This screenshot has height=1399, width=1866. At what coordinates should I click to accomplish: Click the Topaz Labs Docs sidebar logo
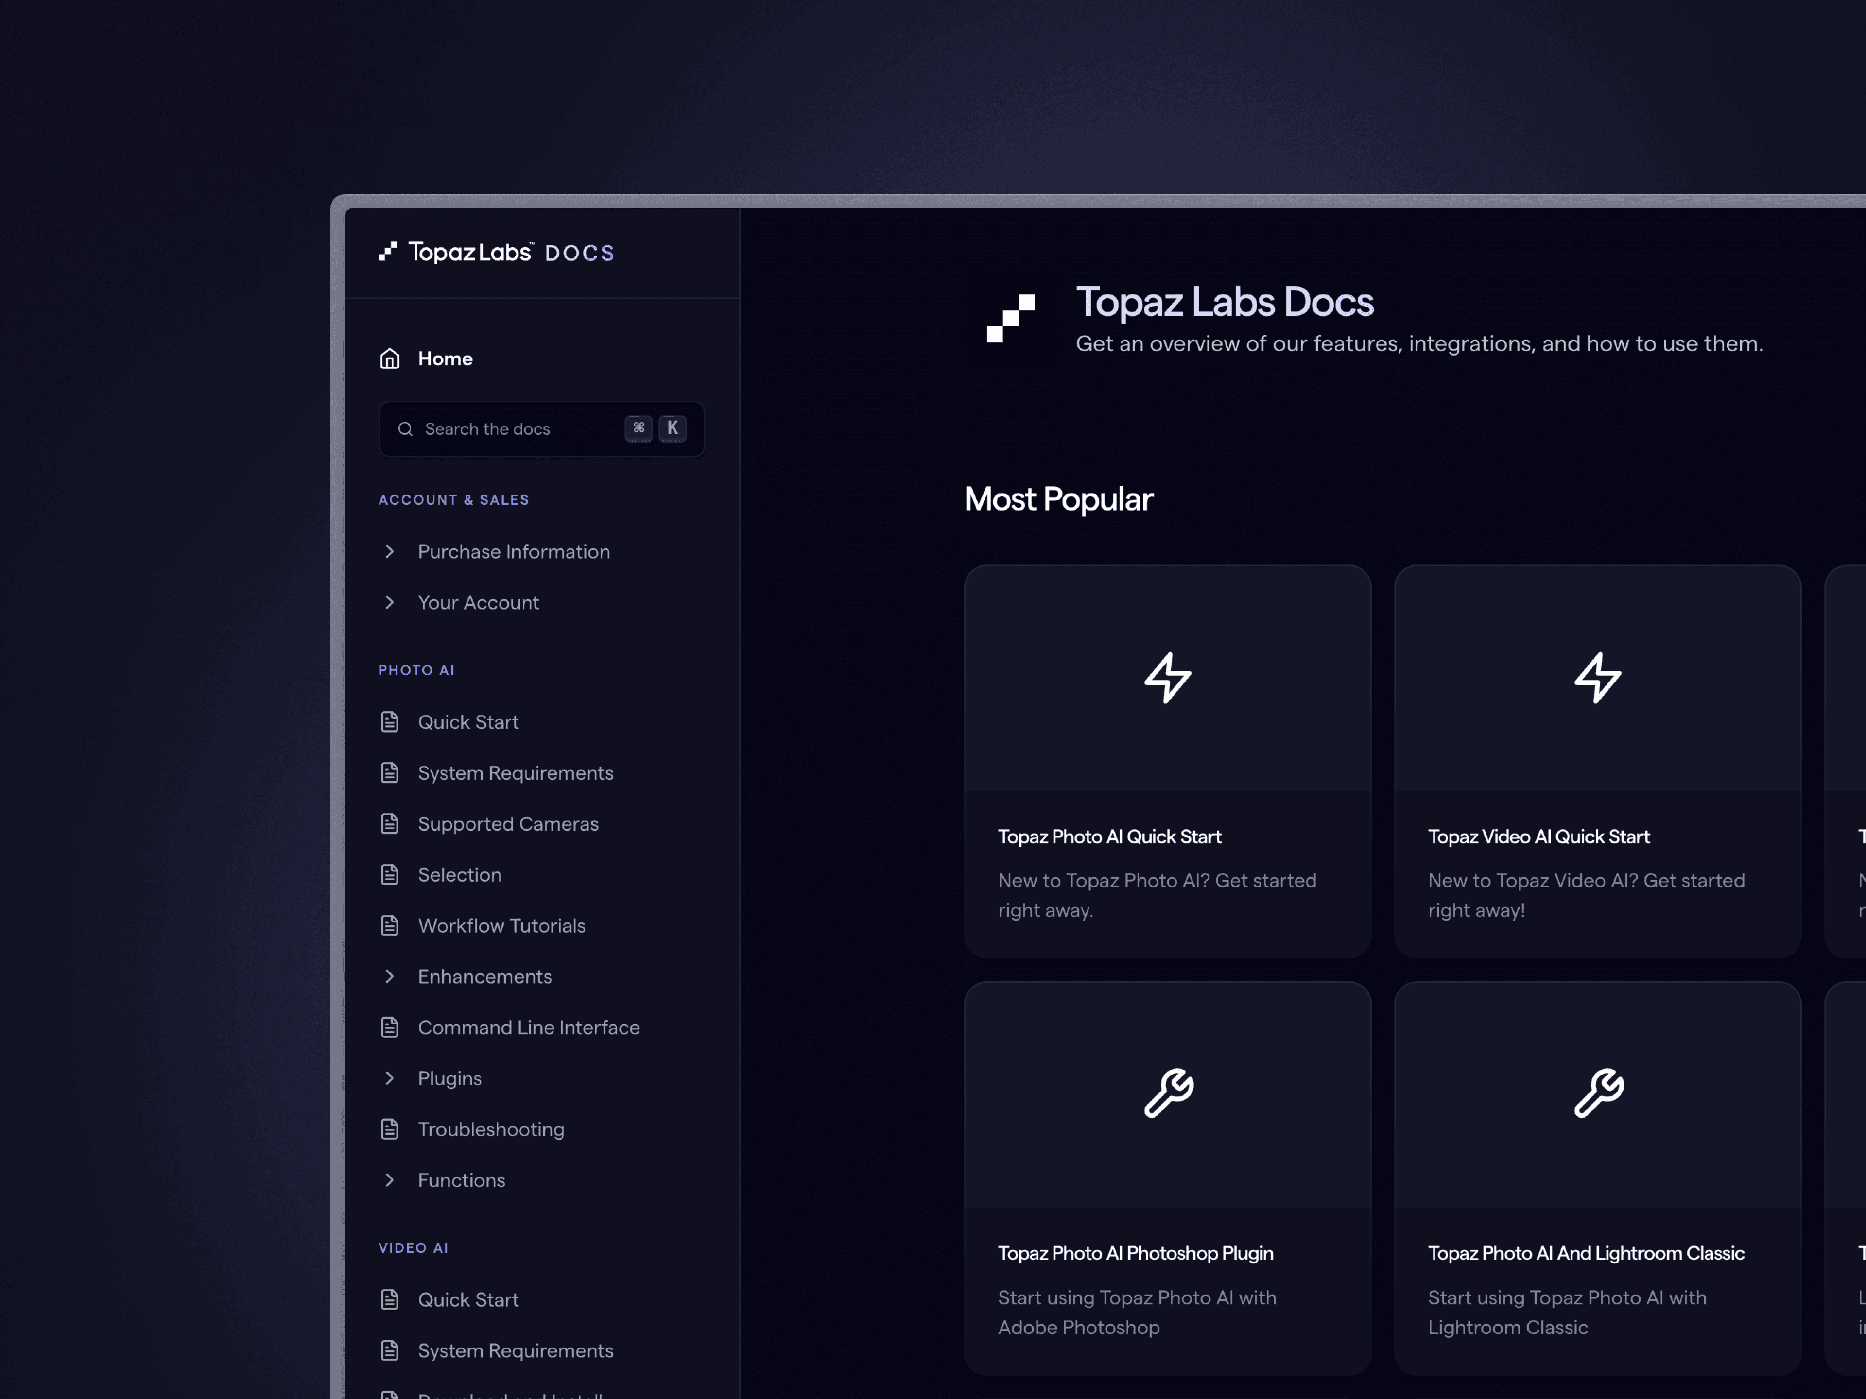tap(496, 252)
